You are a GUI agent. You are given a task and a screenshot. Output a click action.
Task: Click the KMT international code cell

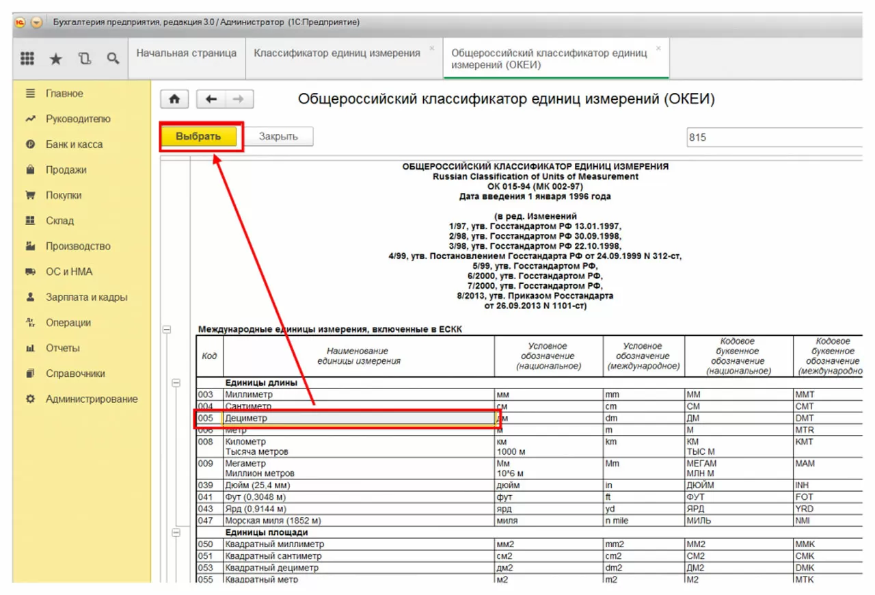(x=828, y=447)
